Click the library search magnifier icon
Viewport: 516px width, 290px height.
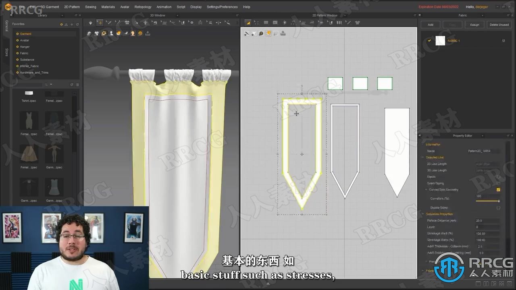(46, 85)
